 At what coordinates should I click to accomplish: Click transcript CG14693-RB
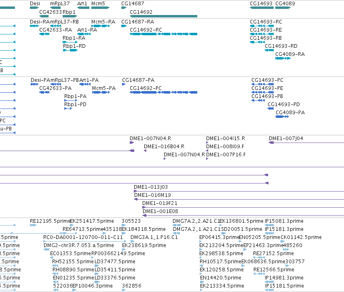click(257, 42)
